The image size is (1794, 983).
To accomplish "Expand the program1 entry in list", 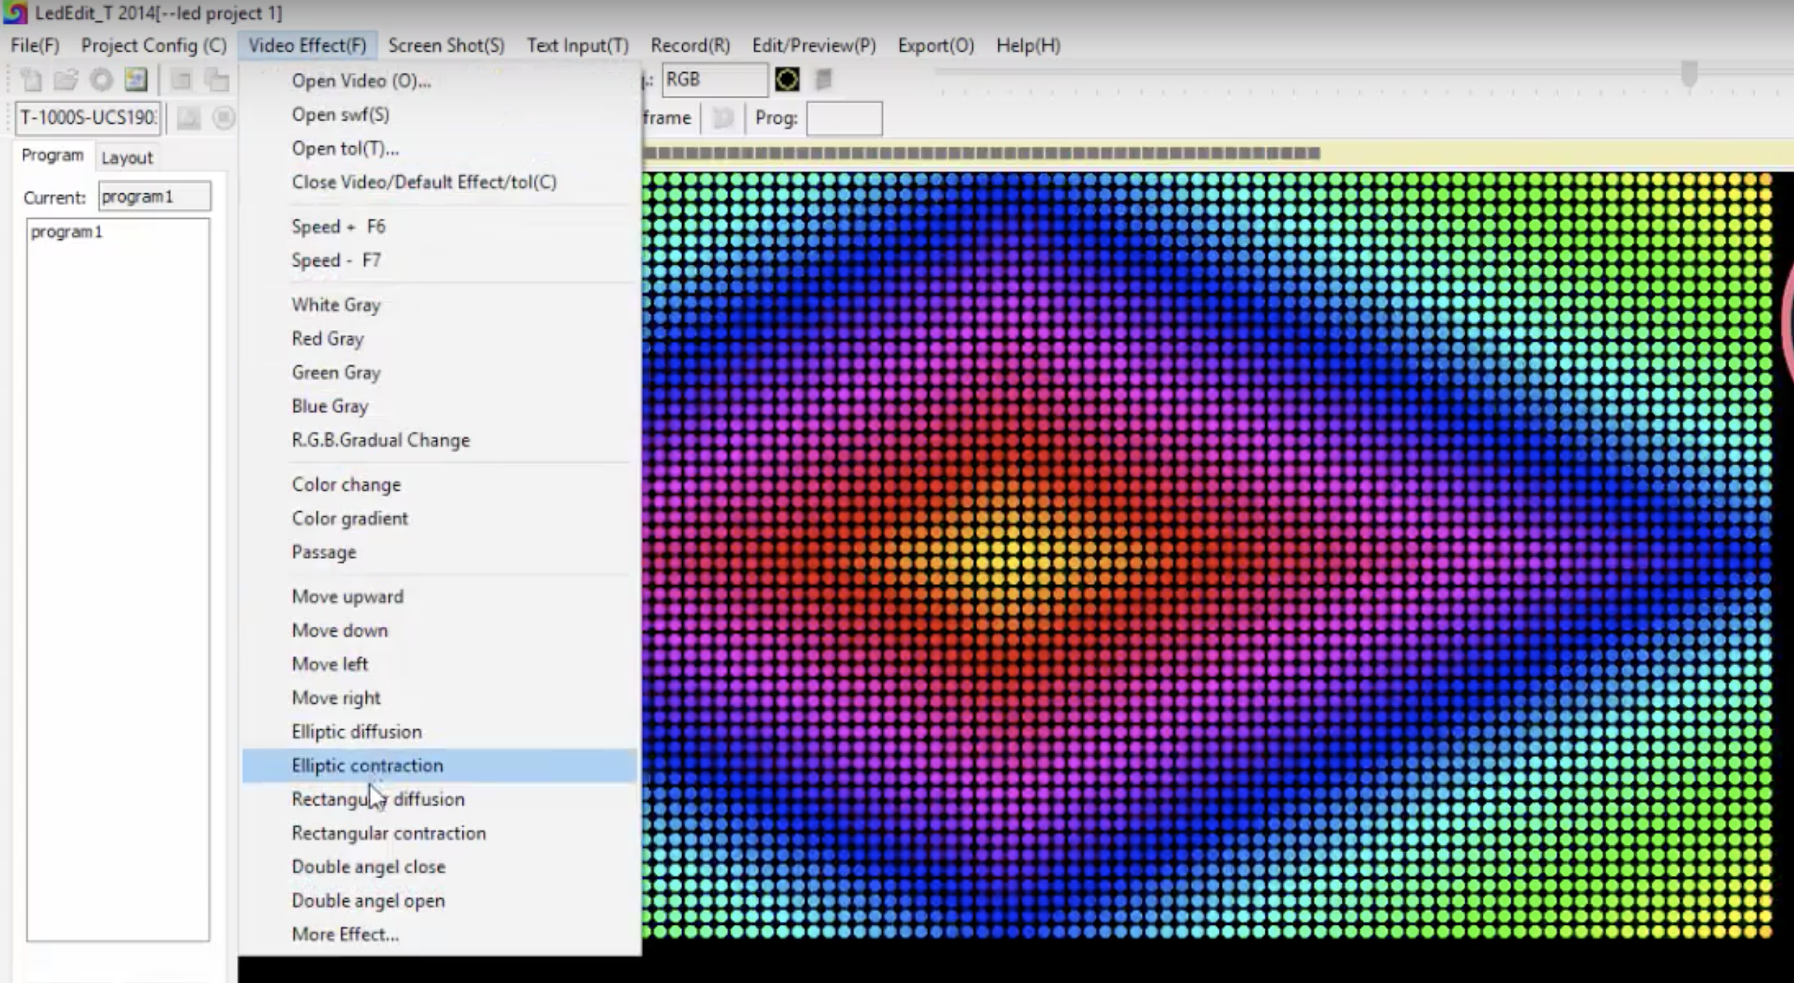I will [65, 231].
